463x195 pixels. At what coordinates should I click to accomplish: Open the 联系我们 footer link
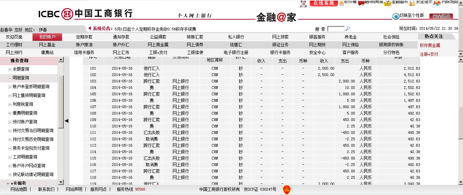coord(46,189)
